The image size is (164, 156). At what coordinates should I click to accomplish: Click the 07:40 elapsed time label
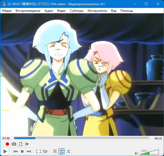point(6,138)
